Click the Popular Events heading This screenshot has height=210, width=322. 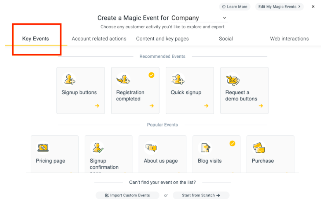[x=162, y=125]
